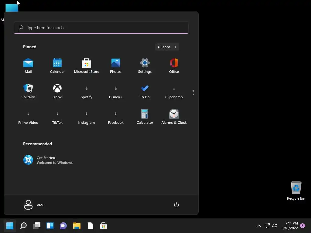Click the Windows Start button on taskbar
This screenshot has height=233, width=311.
coord(10,225)
